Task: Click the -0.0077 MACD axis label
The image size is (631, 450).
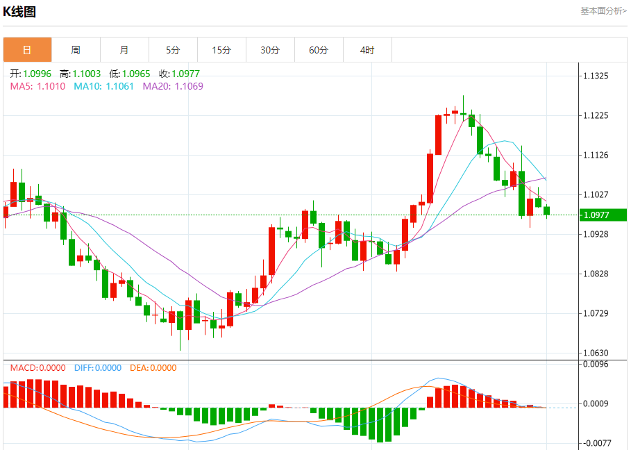Action: click(596, 443)
